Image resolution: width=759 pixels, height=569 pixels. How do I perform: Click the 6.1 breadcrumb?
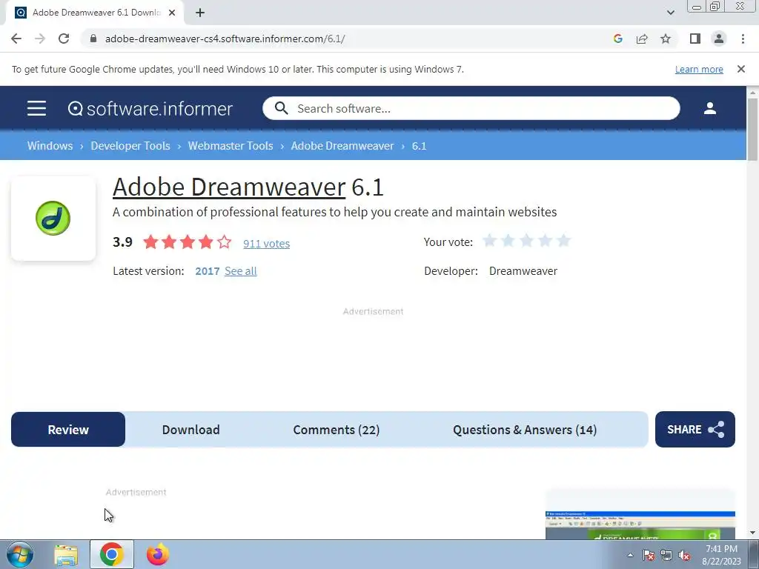pyautogui.click(x=420, y=146)
